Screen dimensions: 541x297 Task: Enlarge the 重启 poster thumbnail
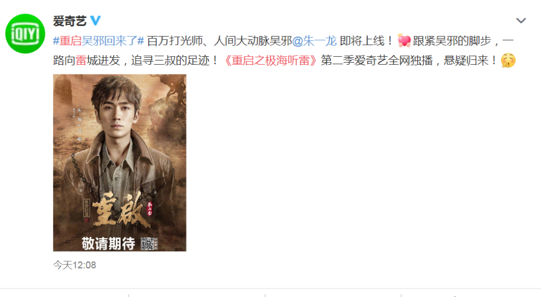(120, 163)
